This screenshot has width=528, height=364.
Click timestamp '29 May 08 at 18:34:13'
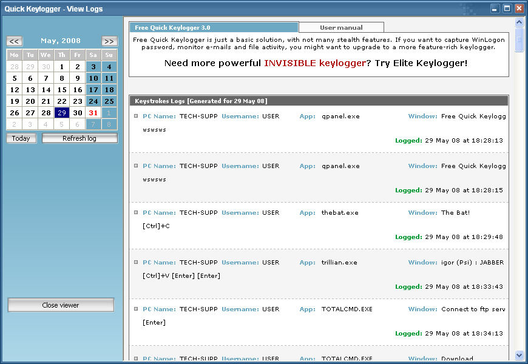[x=464, y=333]
